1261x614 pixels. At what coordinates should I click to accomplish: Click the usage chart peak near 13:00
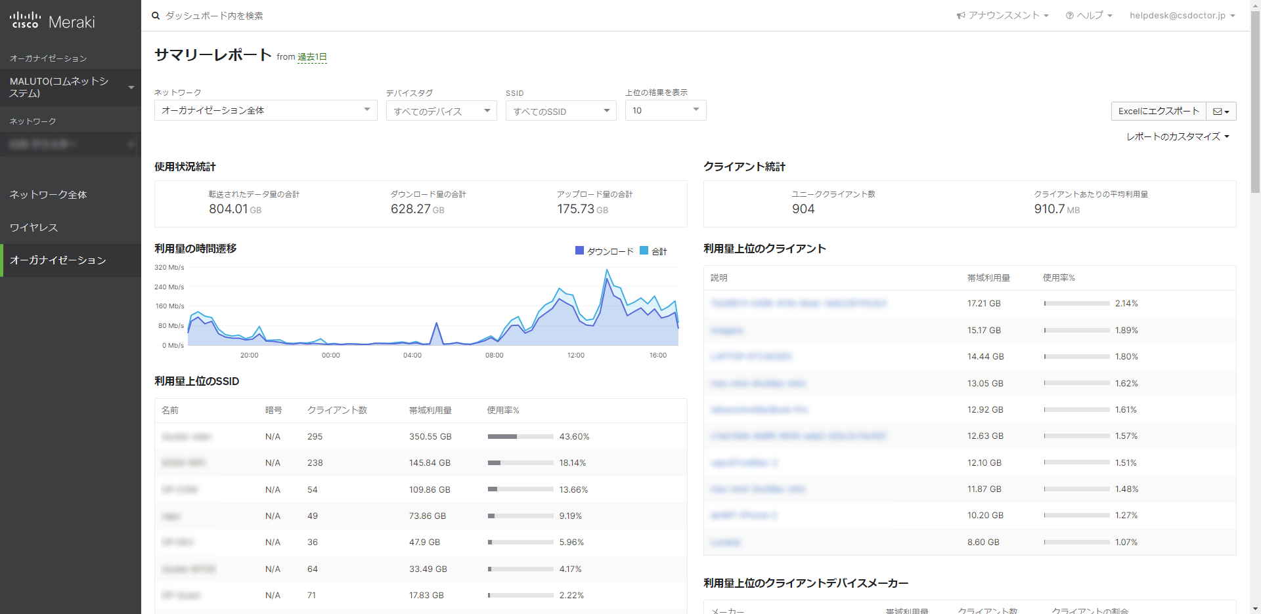point(608,271)
